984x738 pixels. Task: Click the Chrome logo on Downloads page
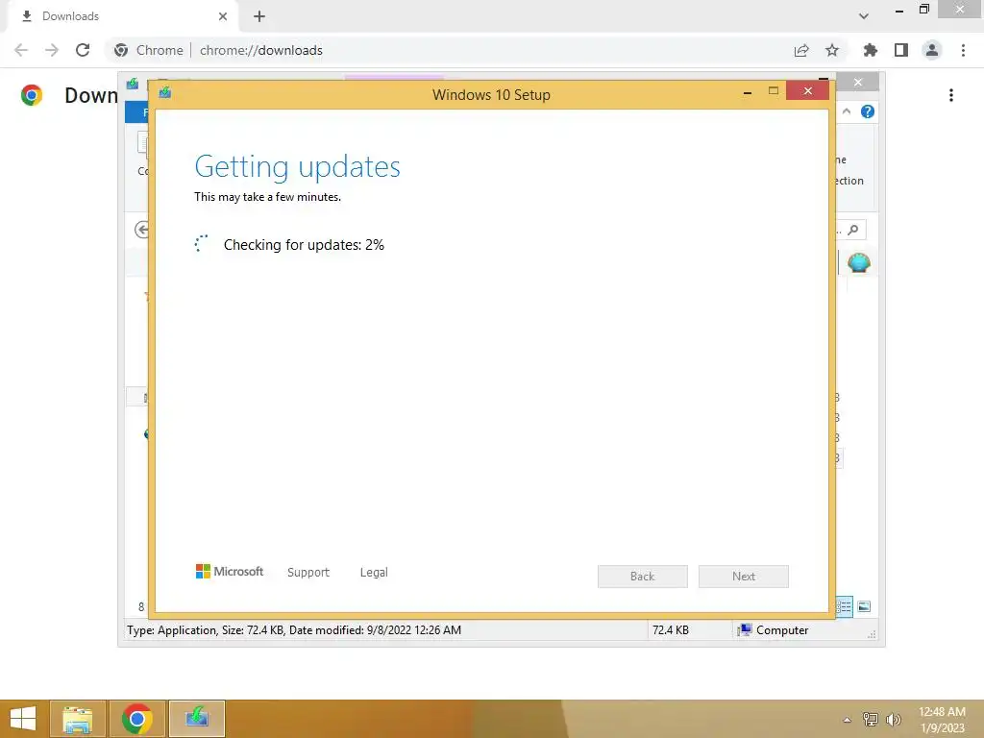pos(32,95)
